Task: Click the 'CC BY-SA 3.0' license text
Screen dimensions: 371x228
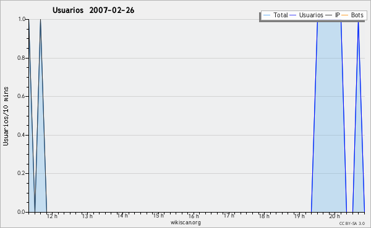Action: (x=352, y=223)
